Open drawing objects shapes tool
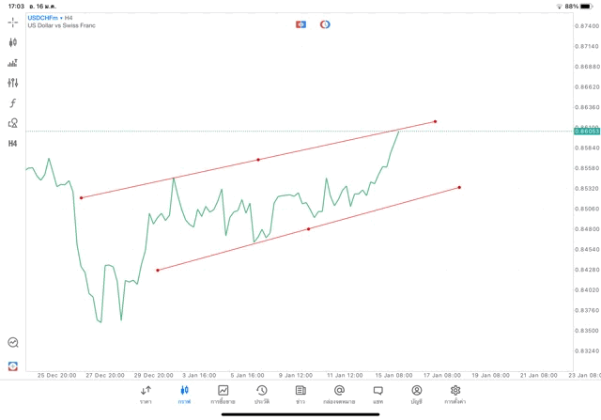601x420 pixels. click(x=13, y=123)
